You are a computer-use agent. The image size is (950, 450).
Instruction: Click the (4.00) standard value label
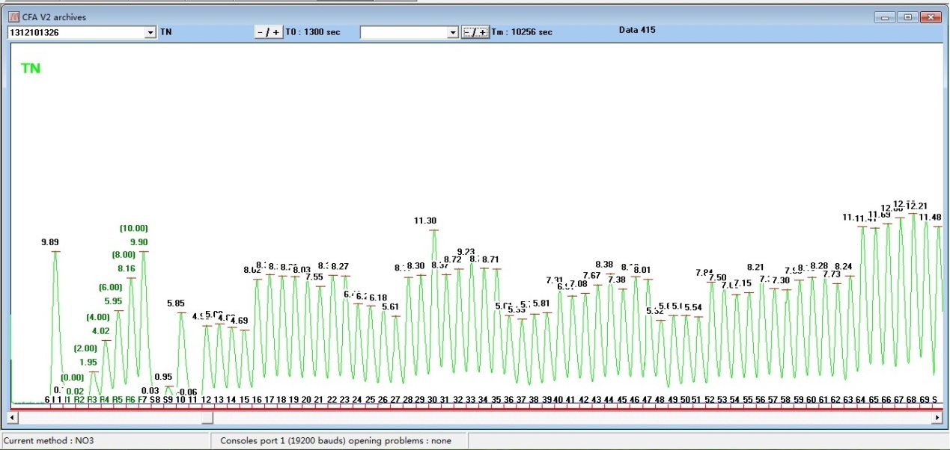click(x=98, y=317)
